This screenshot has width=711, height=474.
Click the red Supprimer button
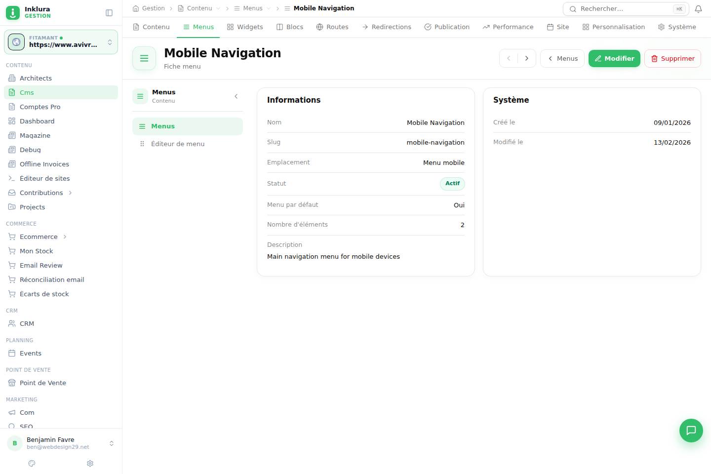672,58
